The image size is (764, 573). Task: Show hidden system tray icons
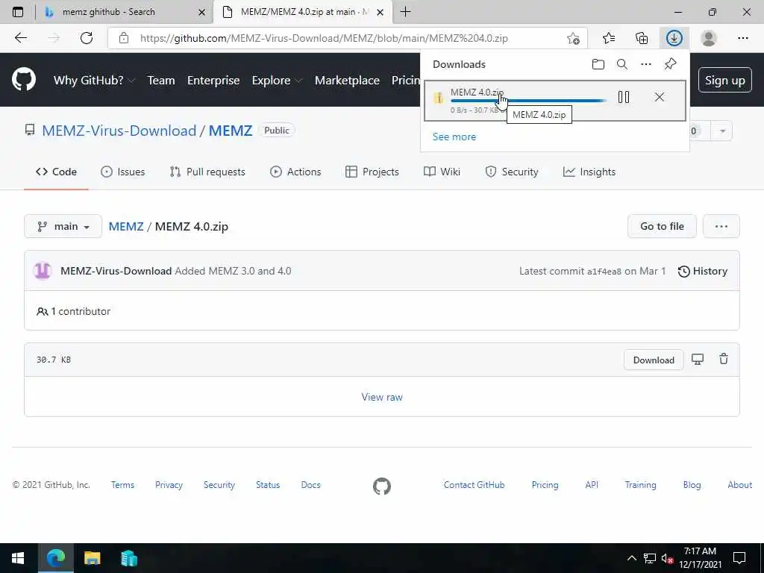pos(631,558)
